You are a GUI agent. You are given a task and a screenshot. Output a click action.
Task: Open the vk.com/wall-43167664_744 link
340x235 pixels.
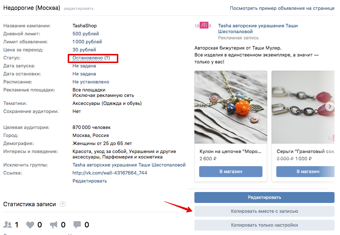[110, 173]
